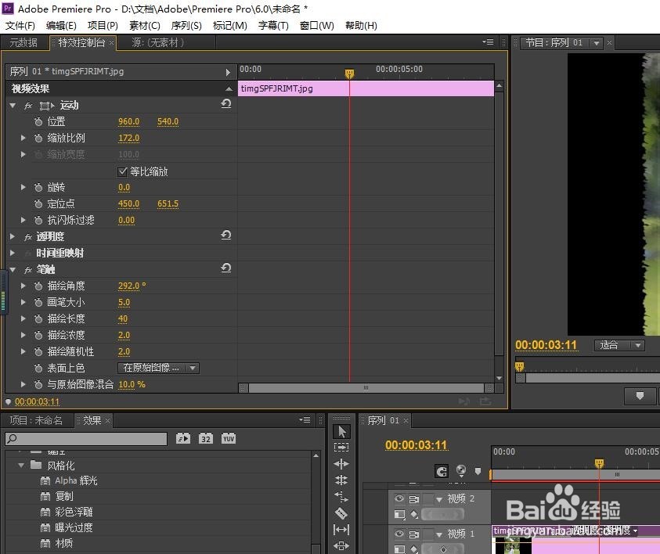
Task: Select the Track Select tool
Action: coord(341,447)
